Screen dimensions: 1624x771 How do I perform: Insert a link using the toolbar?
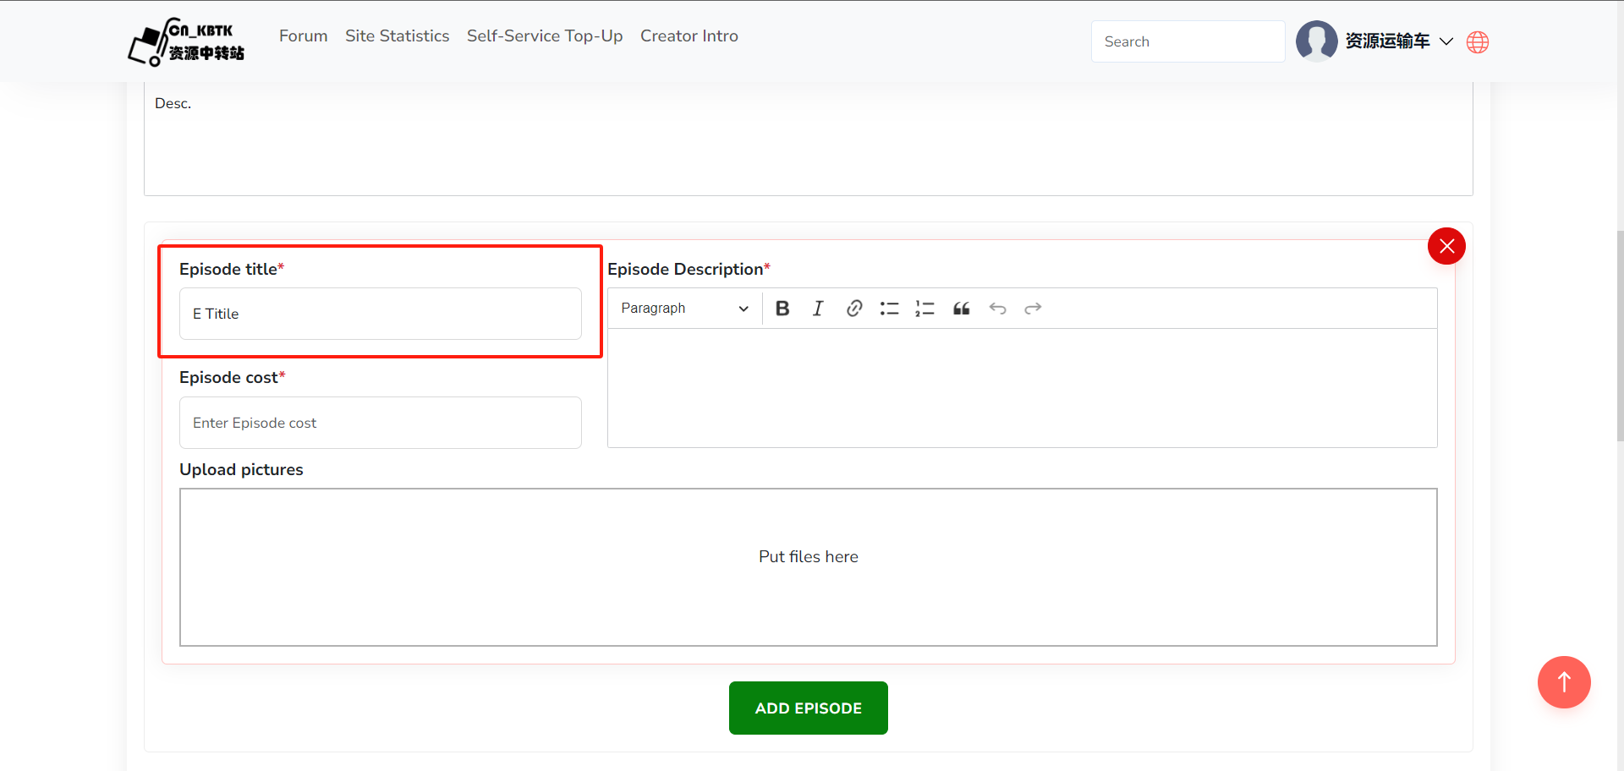(x=854, y=309)
